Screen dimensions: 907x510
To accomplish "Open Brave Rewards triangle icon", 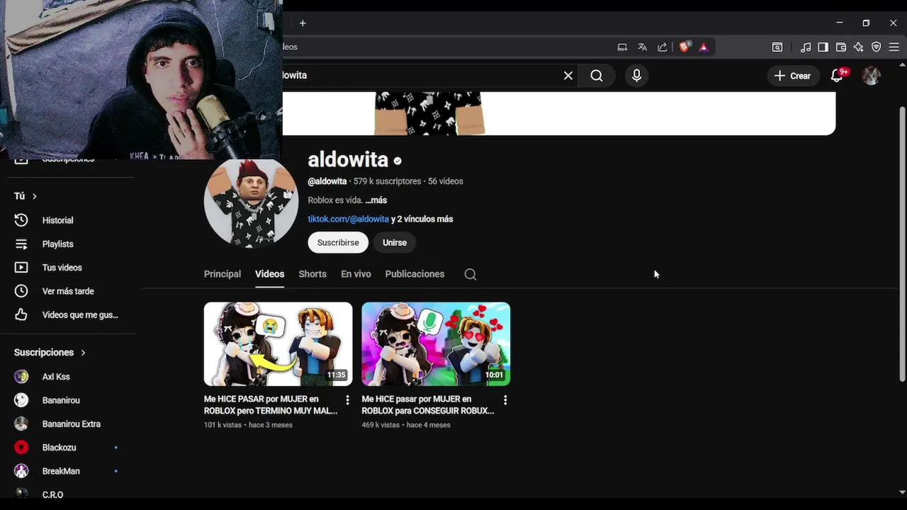I will click(x=704, y=47).
